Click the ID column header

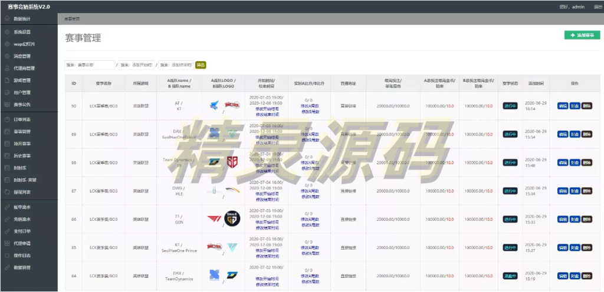(74, 84)
